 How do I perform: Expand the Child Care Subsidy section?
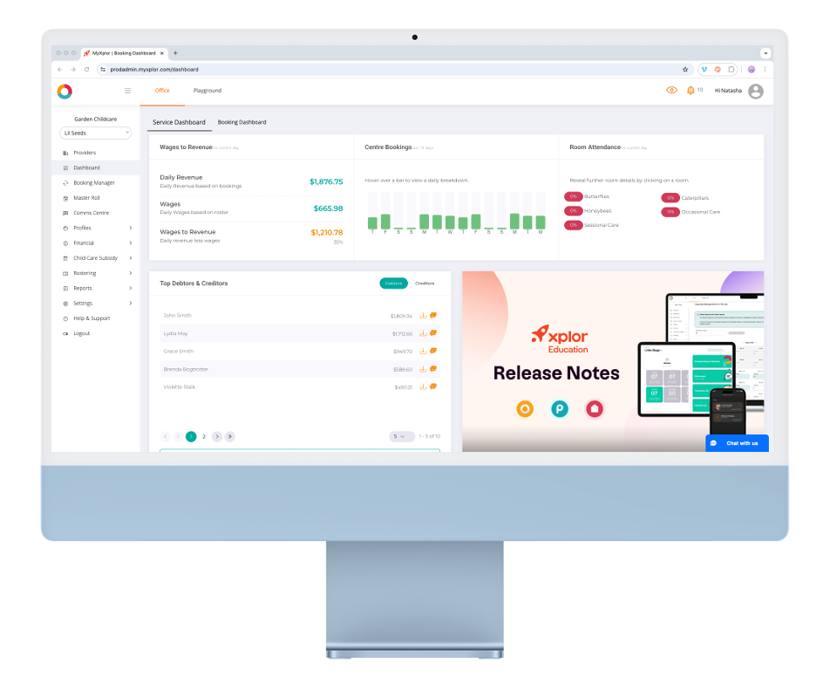point(96,258)
